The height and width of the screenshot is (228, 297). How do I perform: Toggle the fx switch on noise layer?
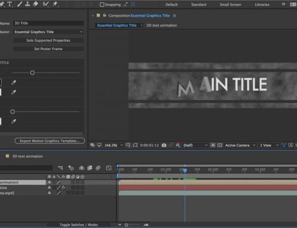pos(63,188)
